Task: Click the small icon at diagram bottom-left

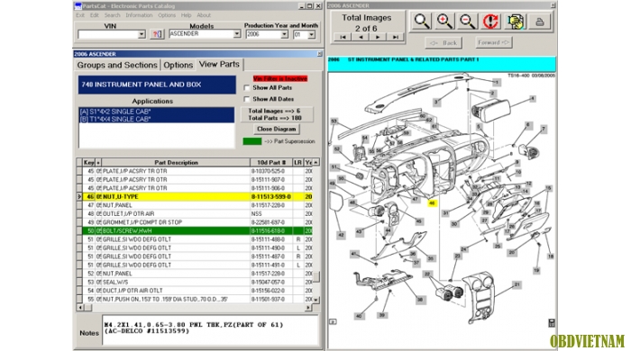Action: pyautogui.click(x=333, y=321)
